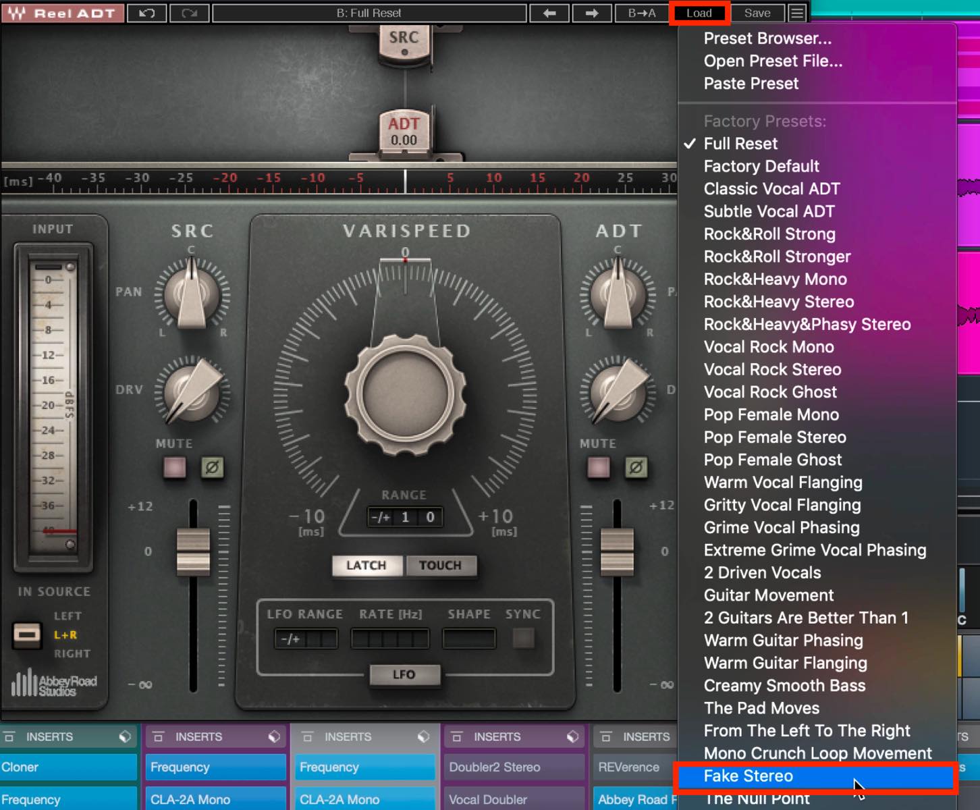Click the SRC tape head marker
Screen dimensions: 980x810
404,45
